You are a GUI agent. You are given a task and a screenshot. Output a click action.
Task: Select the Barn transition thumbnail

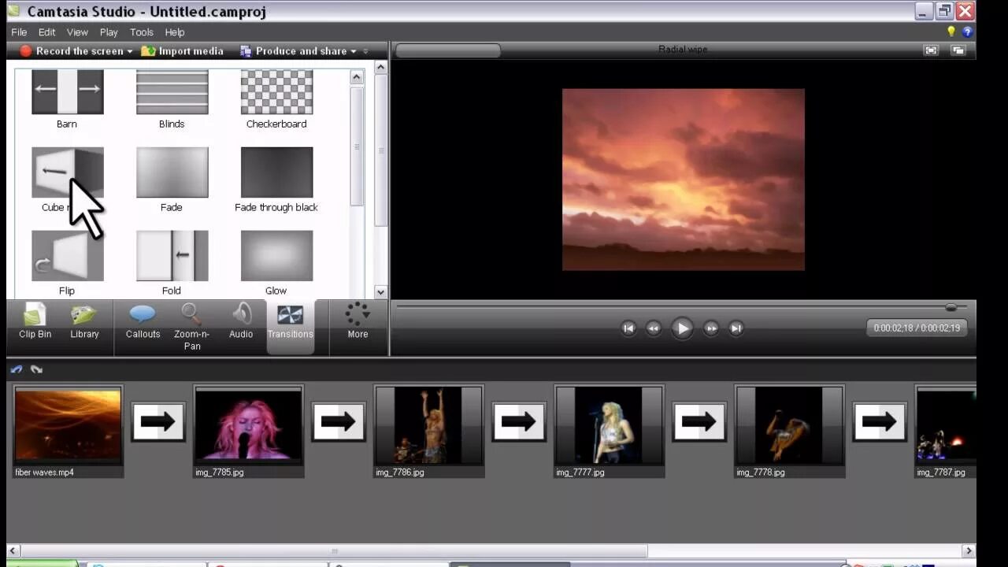(67, 92)
